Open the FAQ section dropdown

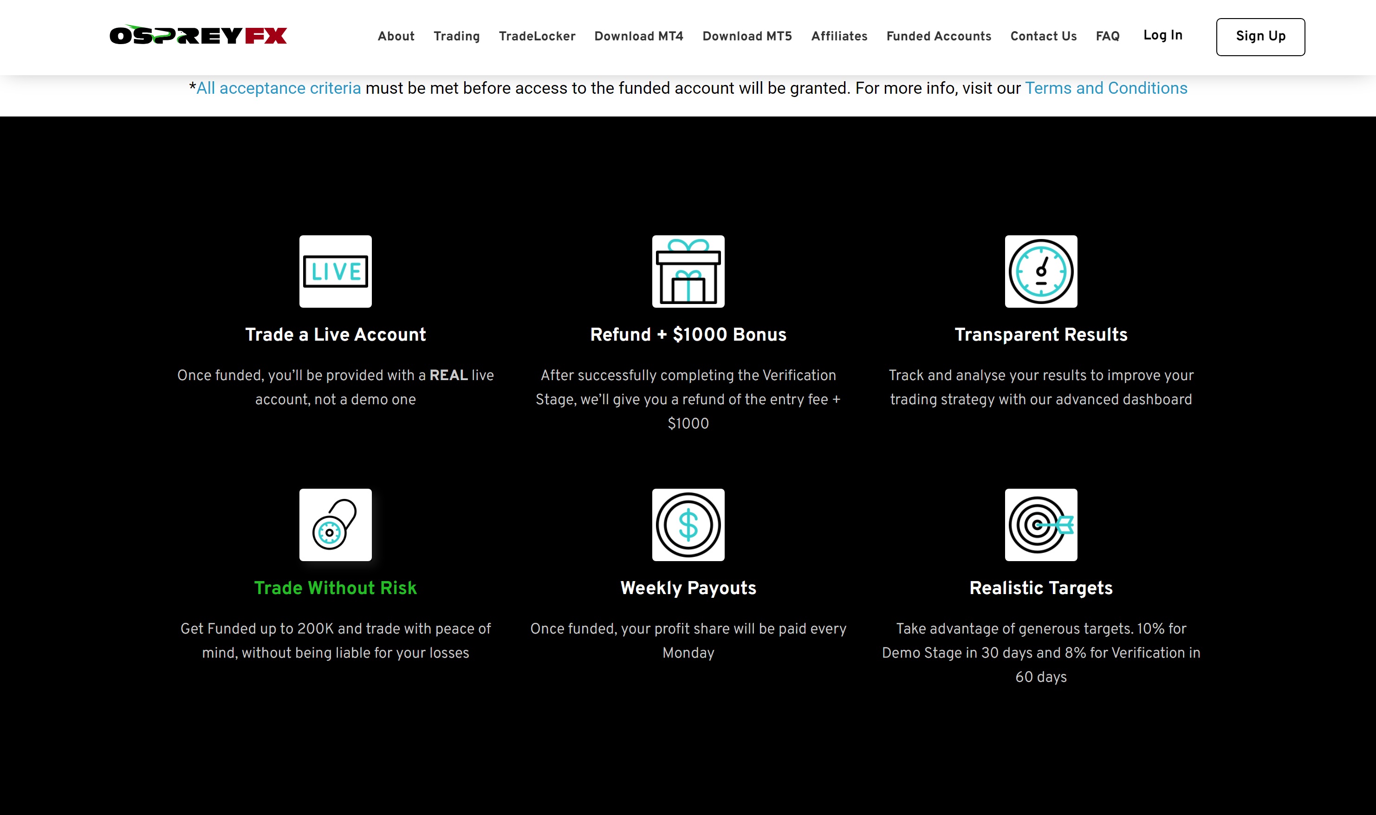[x=1107, y=37]
